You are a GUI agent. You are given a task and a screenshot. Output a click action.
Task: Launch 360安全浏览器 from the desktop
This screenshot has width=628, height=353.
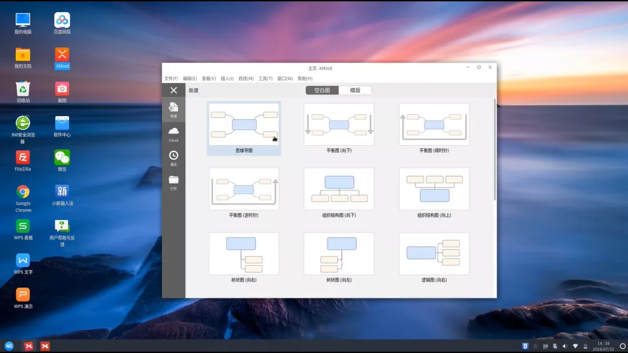click(23, 129)
